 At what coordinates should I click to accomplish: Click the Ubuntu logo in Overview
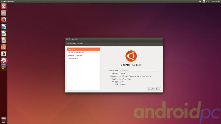tap(131, 56)
